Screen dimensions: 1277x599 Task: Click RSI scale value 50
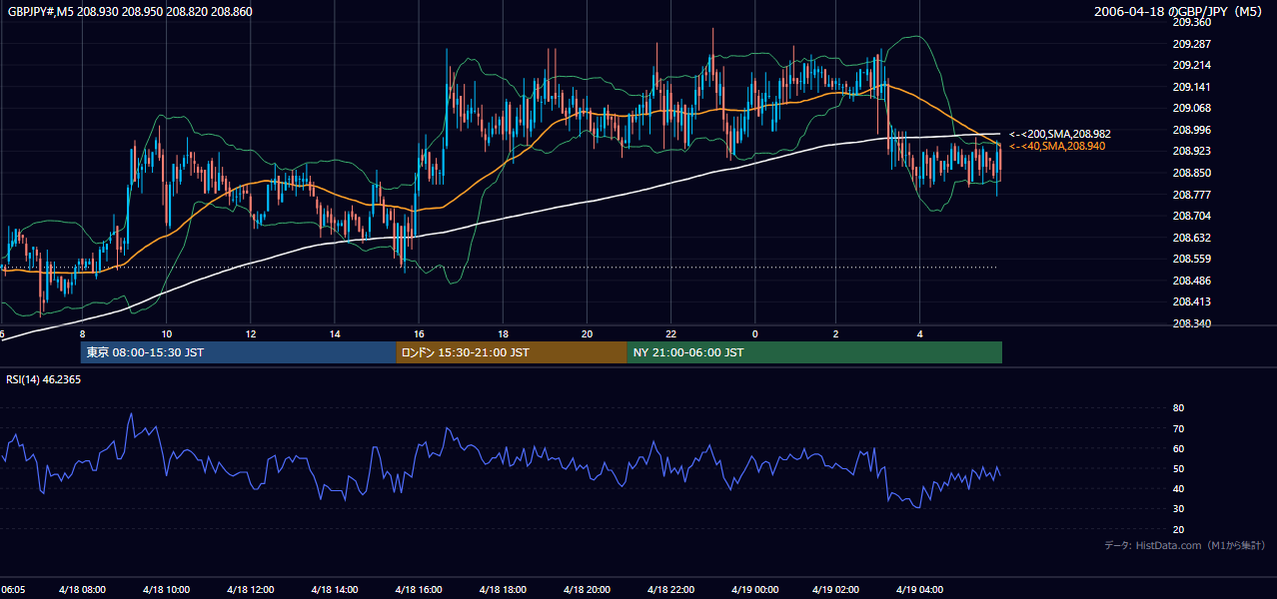1178,469
